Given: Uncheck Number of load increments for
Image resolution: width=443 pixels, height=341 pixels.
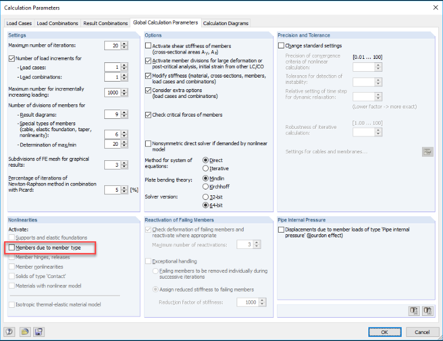Looking at the screenshot, I should tap(12, 58).
